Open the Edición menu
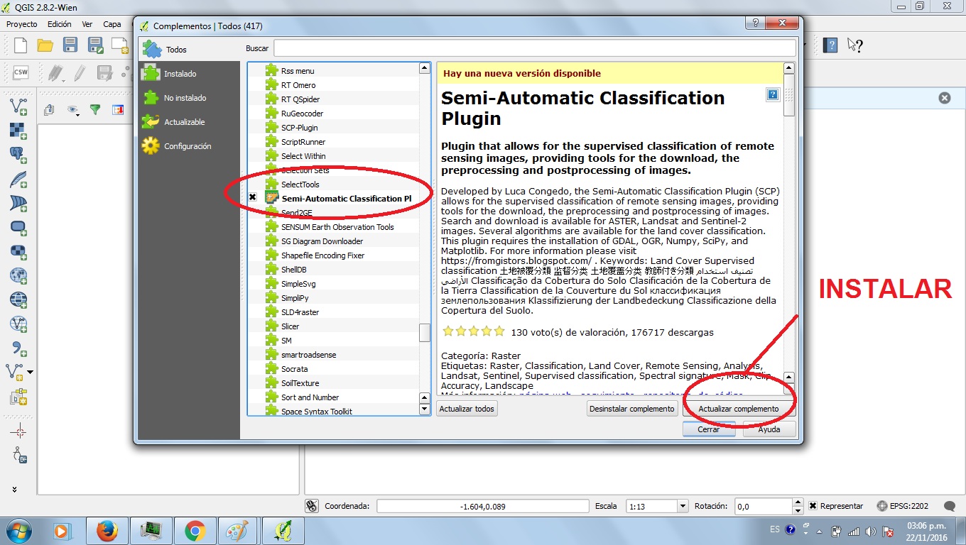 pos(60,24)
